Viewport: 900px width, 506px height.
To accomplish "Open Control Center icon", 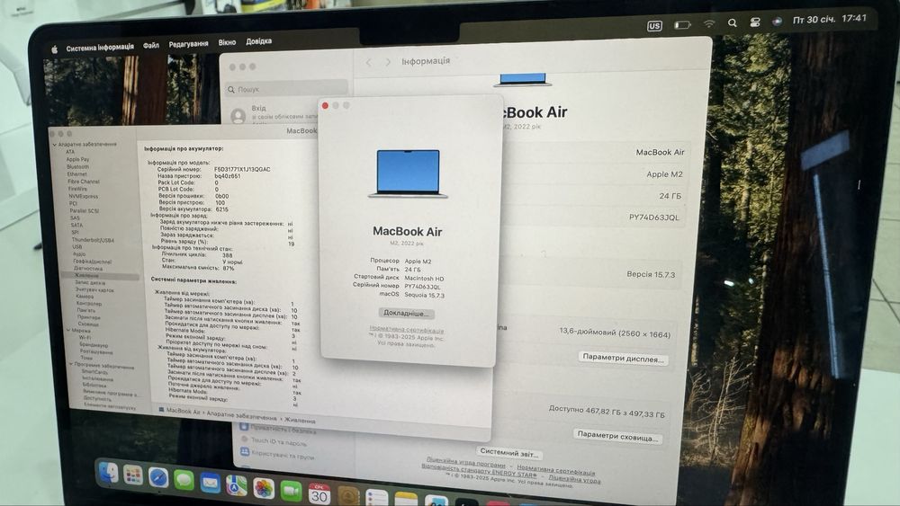I will click(x=755, y=22).
